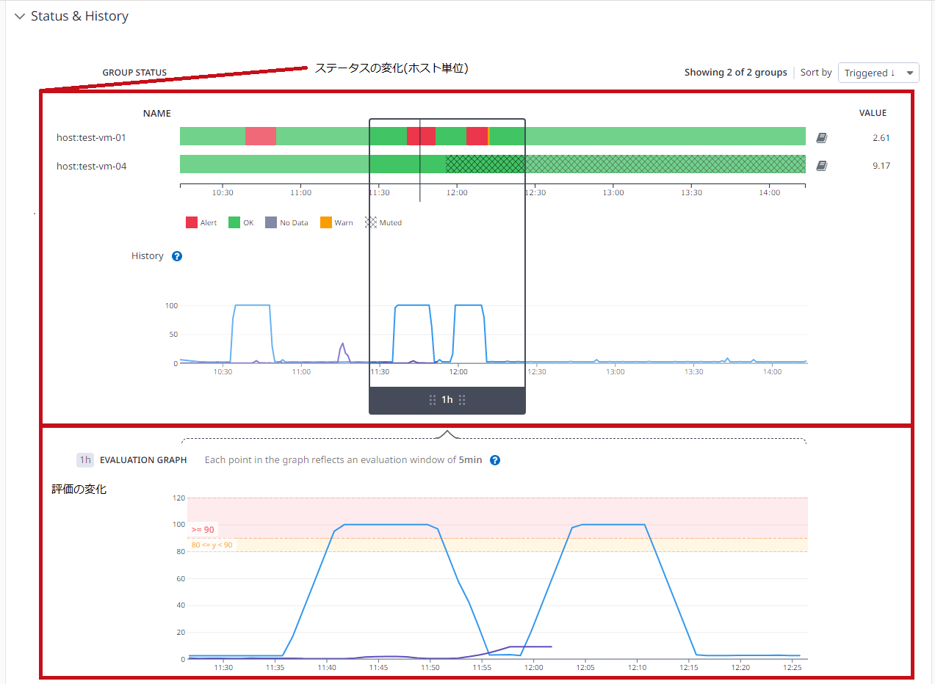The width and height of the screenshot is (935, 684).
Task: Click the 9.17 value for test-vm-04
Action: pos(881,166)
